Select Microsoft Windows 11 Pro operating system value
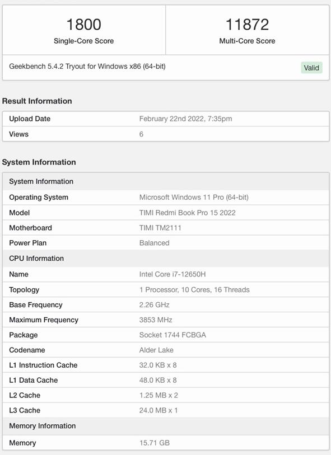 (194, 198)
